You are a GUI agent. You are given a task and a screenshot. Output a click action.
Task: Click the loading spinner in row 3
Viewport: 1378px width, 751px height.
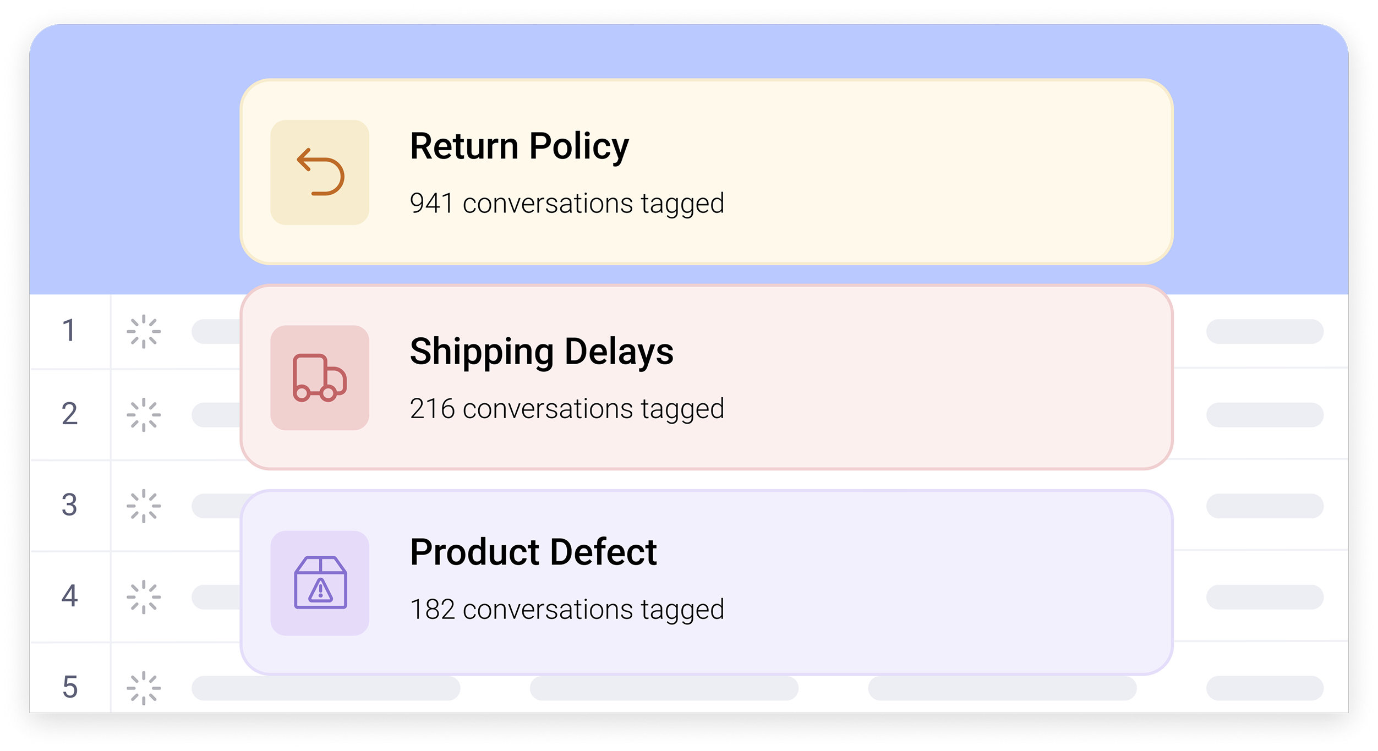(x=144, y=506)
